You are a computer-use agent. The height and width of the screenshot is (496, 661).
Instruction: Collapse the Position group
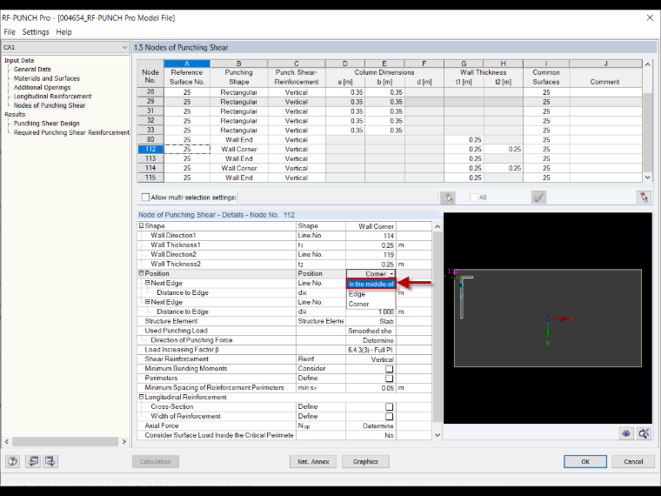142,273
